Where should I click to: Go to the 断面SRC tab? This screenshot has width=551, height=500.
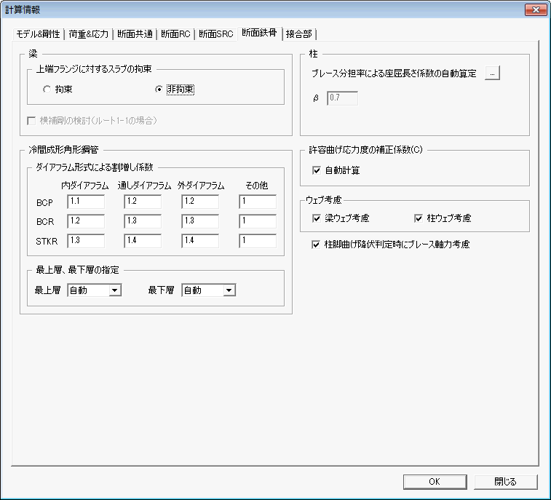[215, 34]
